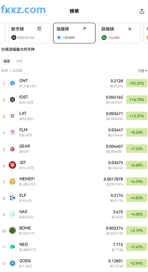Tap the GODS blue coin icon
148x272 pixels.
tap(12, 263)
